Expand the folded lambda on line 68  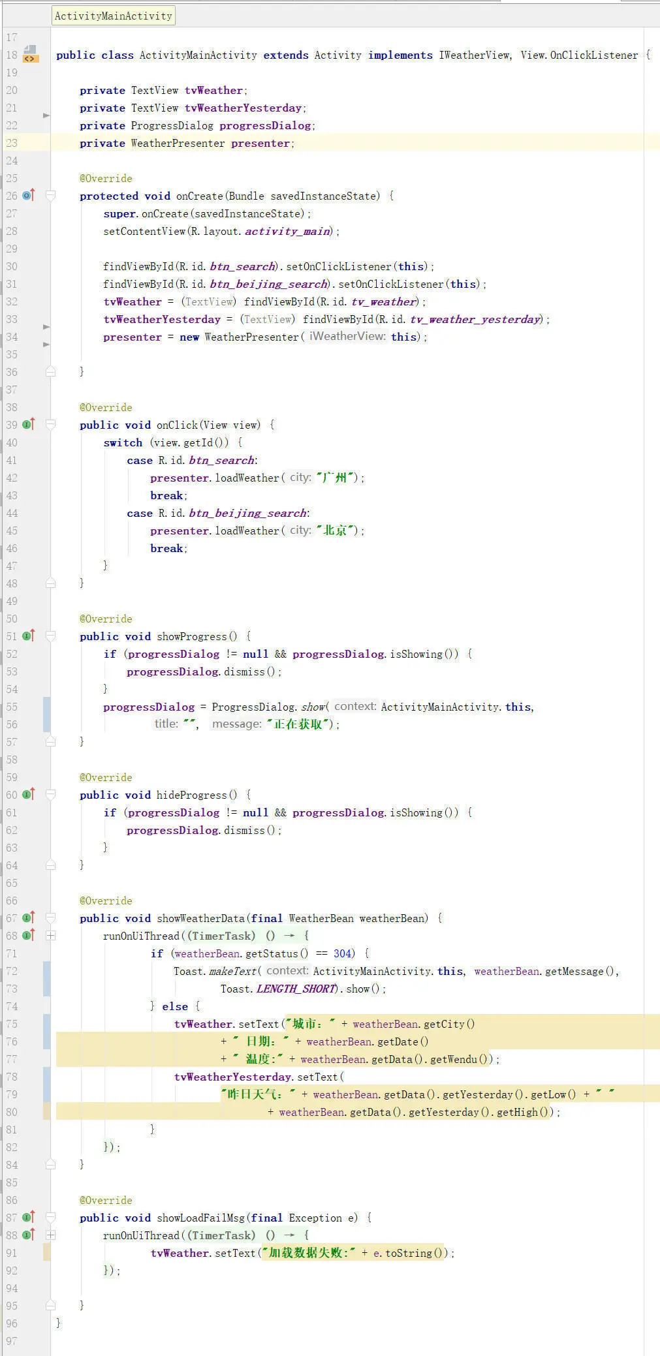tap(50, 935)
